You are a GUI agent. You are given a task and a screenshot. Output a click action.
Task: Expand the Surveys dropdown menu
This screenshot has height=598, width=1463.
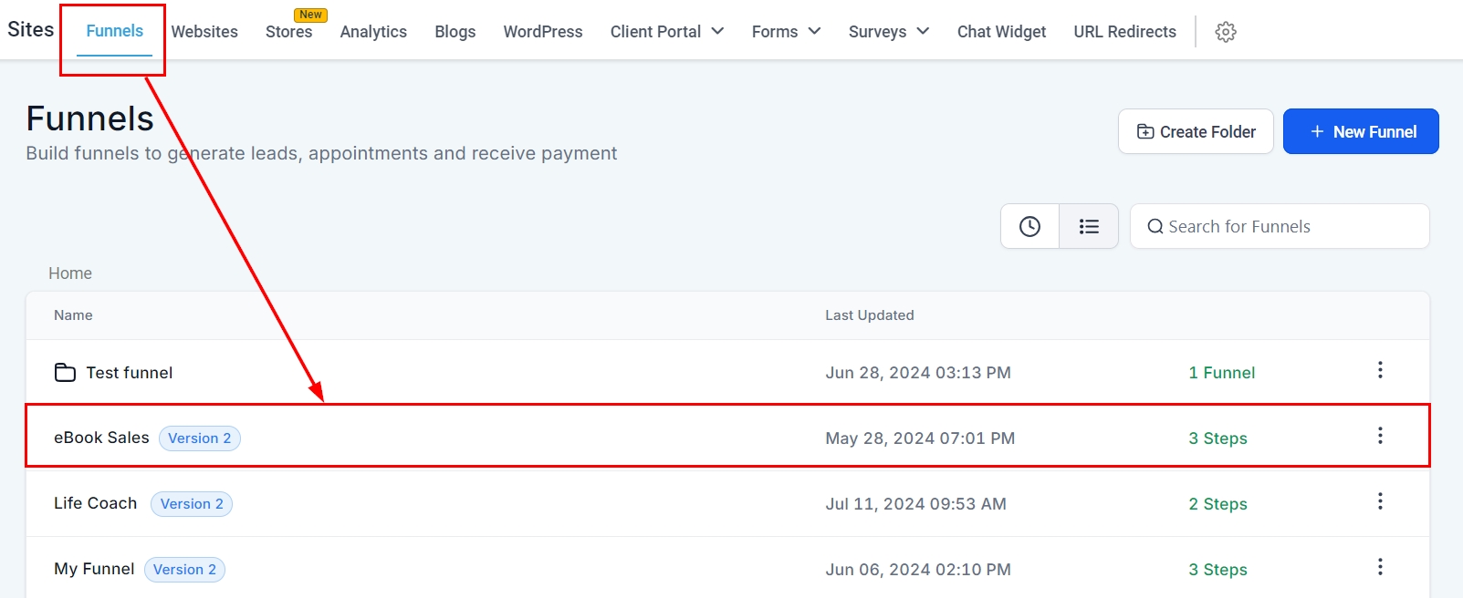888,32
